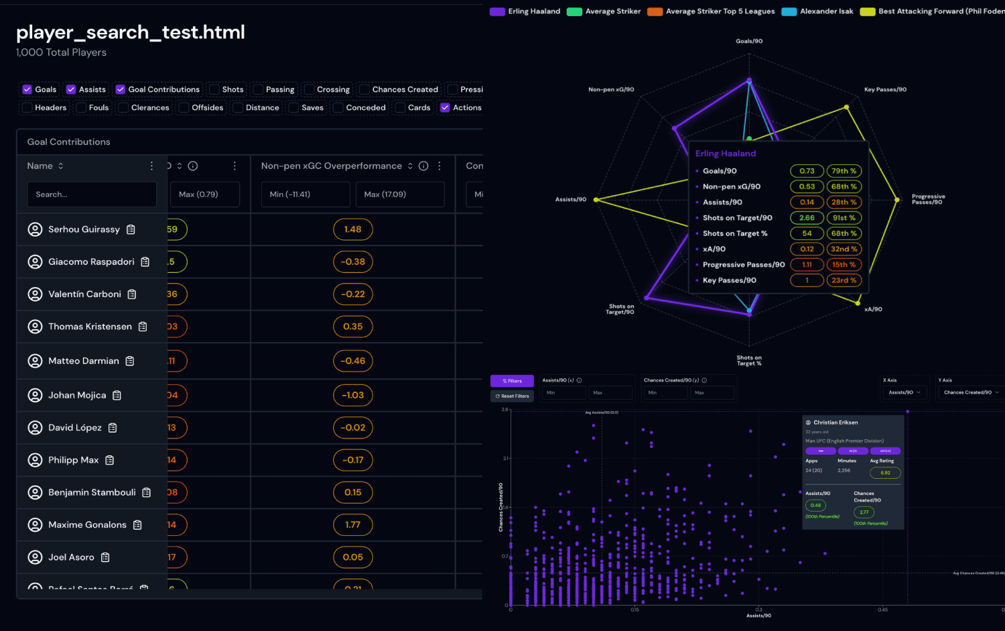Open clipboard report for Maxime Gonalons

(x=137, y=525)
